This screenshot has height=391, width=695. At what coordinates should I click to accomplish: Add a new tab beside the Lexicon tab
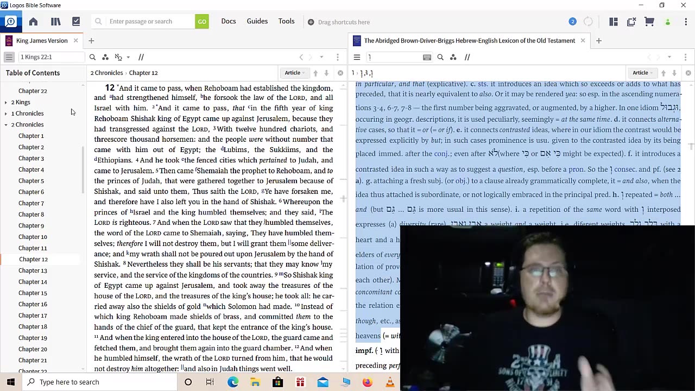point(598,41)
